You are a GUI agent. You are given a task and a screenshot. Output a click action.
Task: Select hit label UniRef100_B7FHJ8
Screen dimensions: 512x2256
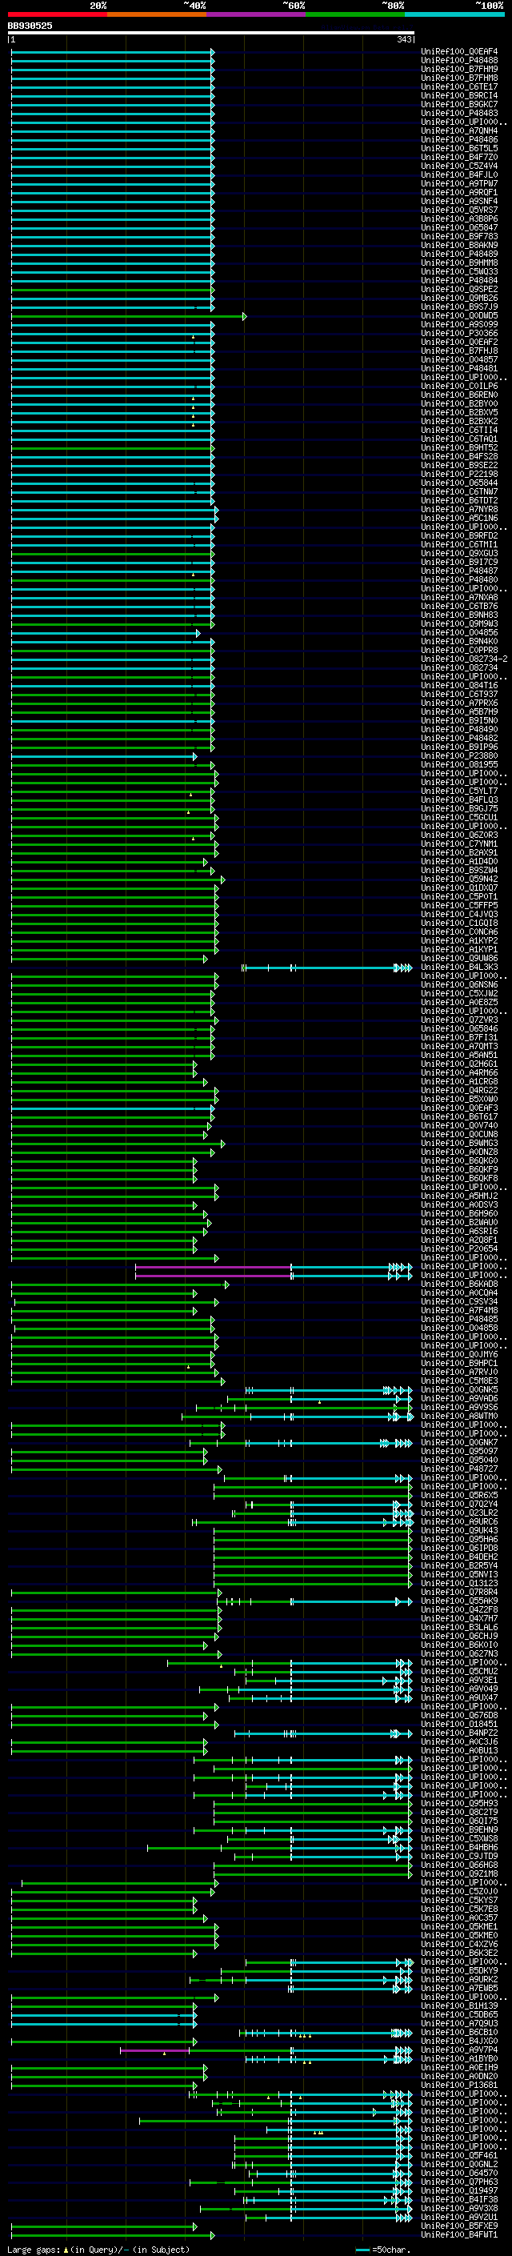(x=459, y=351)
